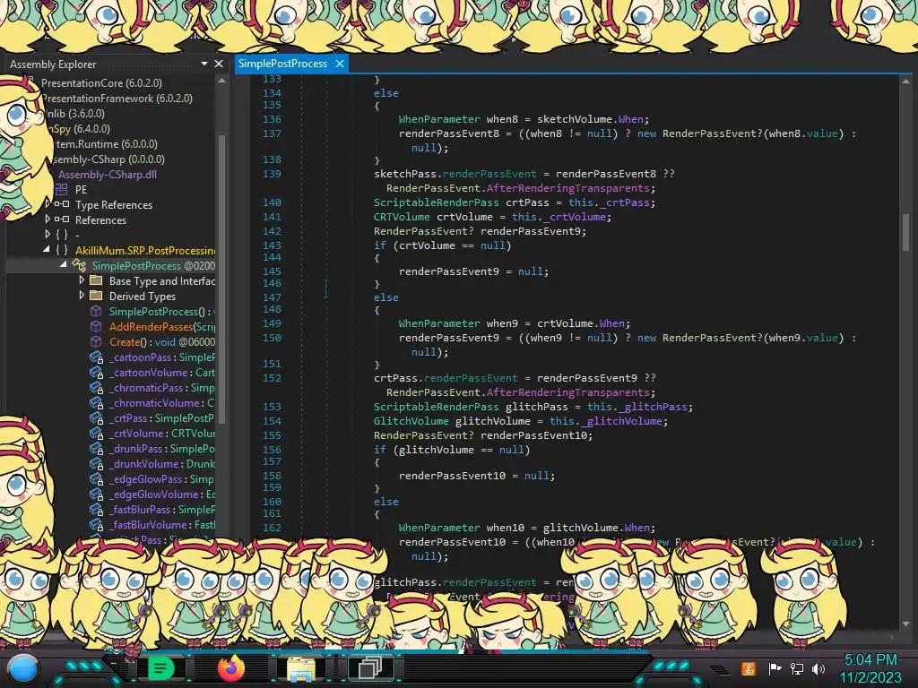Follow the CRTVolume type link
This screenshot has height=688, width=918.
point(403,217)
